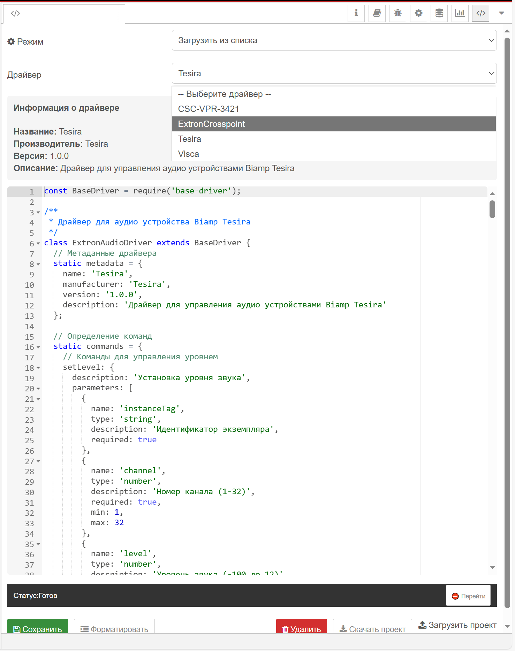Select ExtronCrosspoint from driver list
Image resolution: width=515 pixels, height=651 pixels.
[334, 124]
